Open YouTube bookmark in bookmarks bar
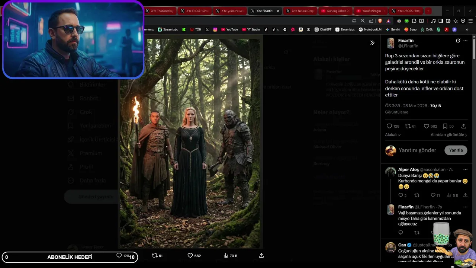Viewport: 476px width, 268px height. [229, 29]
